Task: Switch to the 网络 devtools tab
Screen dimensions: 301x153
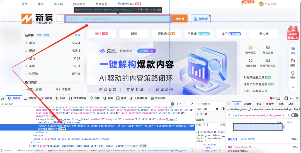Action: tap(60, 98)
